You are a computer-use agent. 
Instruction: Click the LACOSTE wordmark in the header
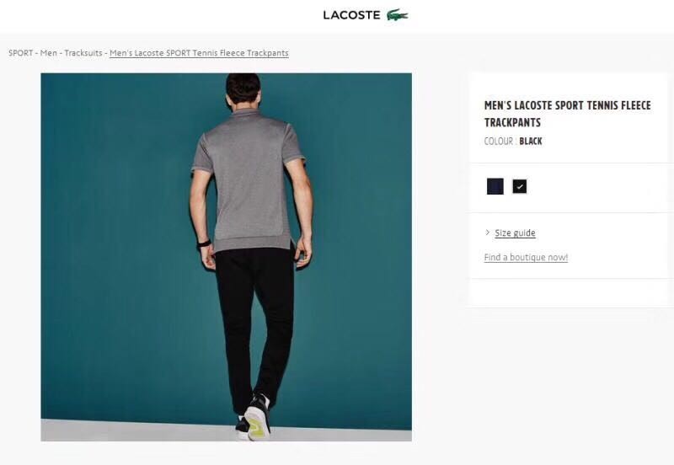point(351,15)
